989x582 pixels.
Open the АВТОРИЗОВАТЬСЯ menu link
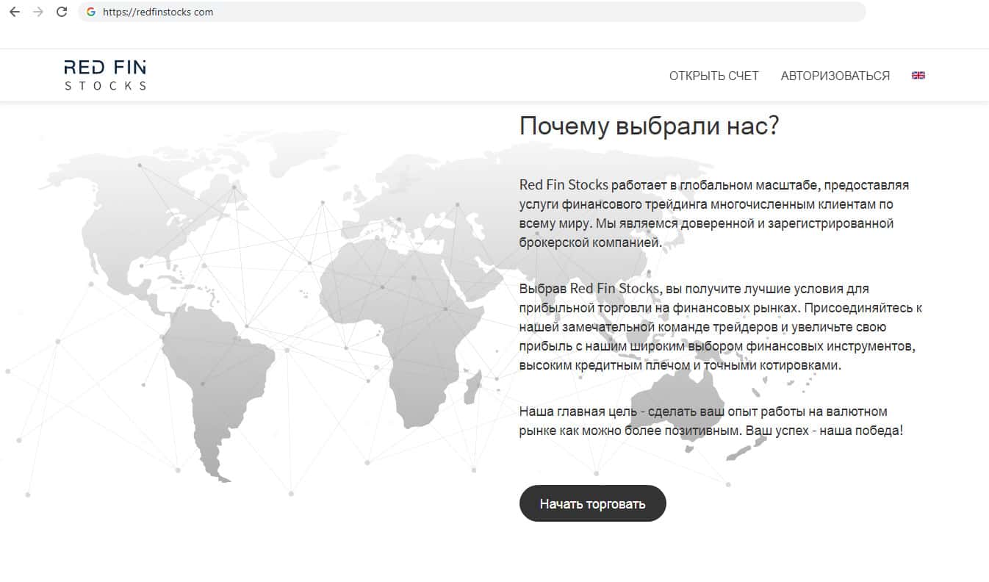point(835,76)
